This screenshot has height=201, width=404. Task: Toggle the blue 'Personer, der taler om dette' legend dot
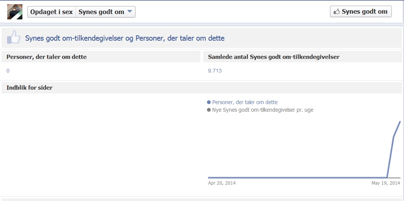[209, 102]
